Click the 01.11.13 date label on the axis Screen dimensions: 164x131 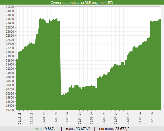(x=20, y=118)
